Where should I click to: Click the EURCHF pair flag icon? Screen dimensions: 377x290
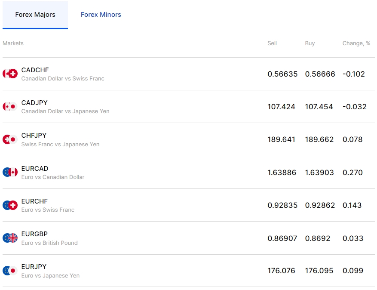pyautogui.click(x=10, y=205)
